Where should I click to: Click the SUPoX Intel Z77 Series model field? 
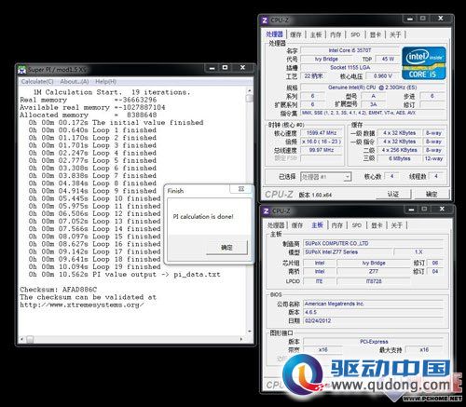(348, 252)
